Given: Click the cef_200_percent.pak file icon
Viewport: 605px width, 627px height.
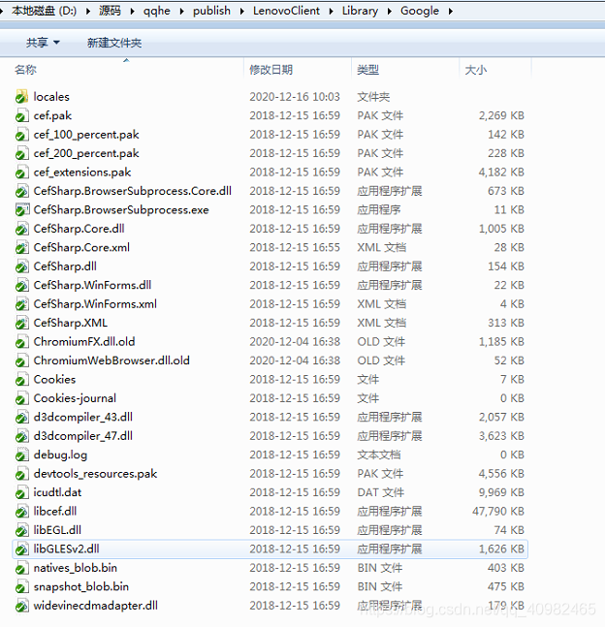Looking at the screenshot, I should click(x=22, y=153).
